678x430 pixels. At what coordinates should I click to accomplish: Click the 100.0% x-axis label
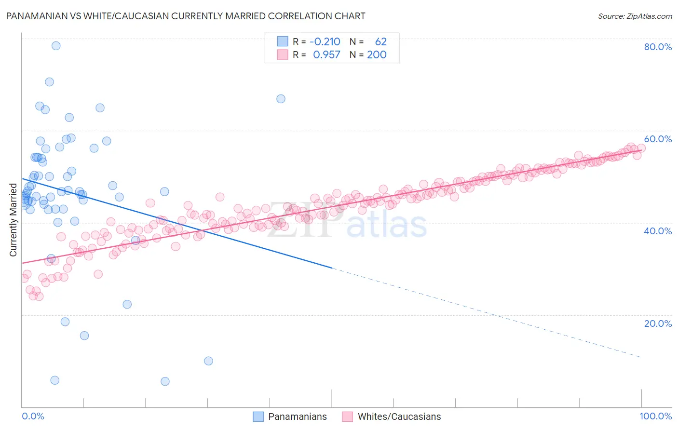[656, 416]
